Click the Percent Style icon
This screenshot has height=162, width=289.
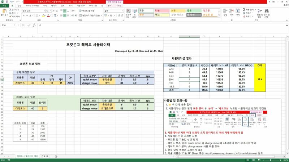[111, 15]
